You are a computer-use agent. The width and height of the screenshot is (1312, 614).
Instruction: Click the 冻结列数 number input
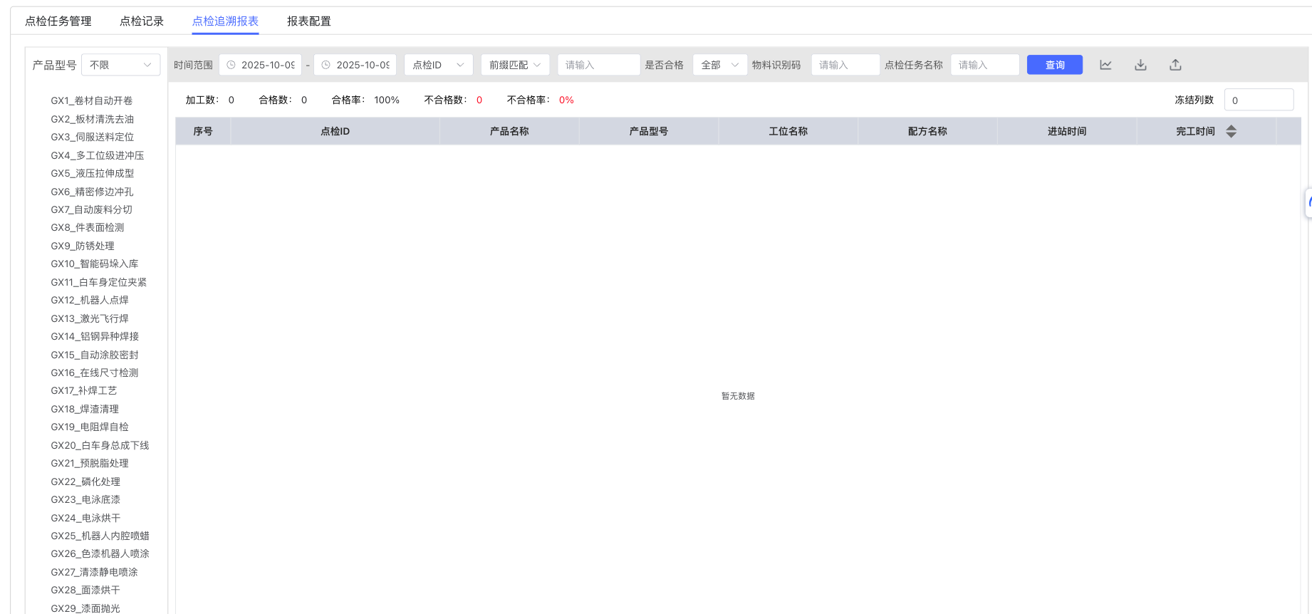pyautogui.click(x=1258, y=100)
